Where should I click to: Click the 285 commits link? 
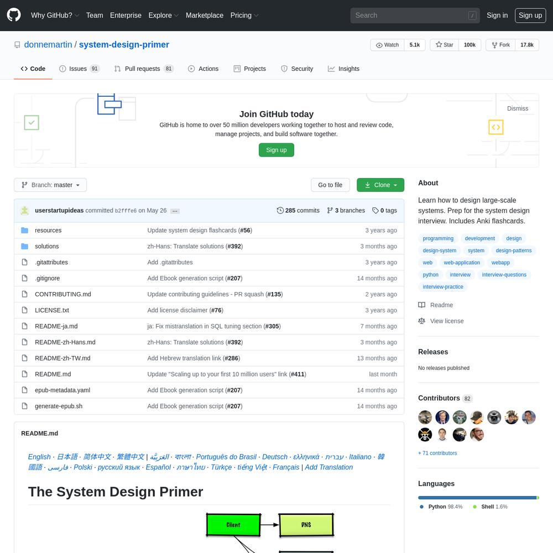pos(299,211)
